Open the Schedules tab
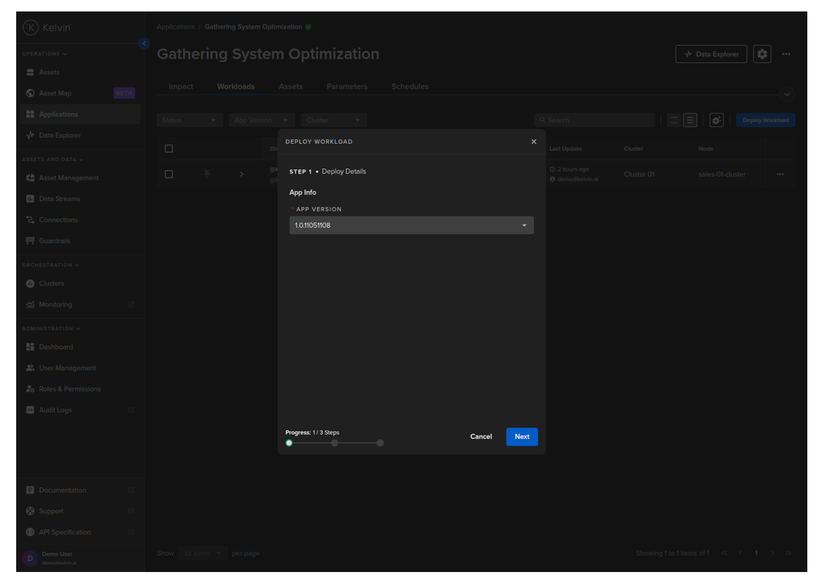The image size is (824, 584). [x=410, y=87]
